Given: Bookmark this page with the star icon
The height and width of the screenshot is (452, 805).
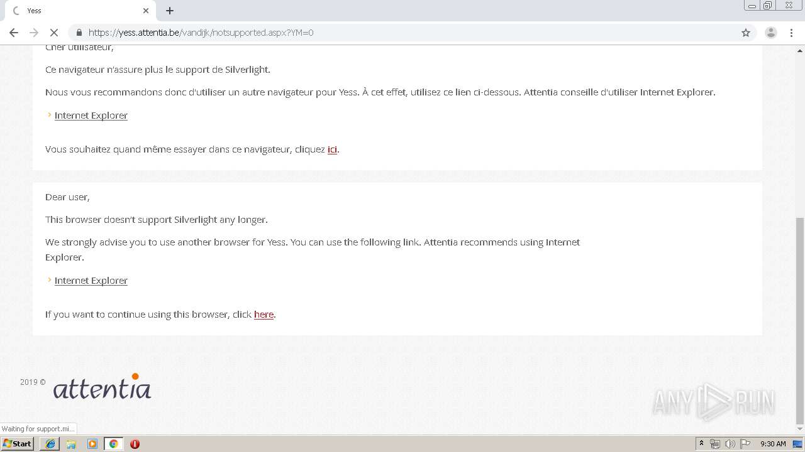Looking at the screenshot, I should (746, 33).
